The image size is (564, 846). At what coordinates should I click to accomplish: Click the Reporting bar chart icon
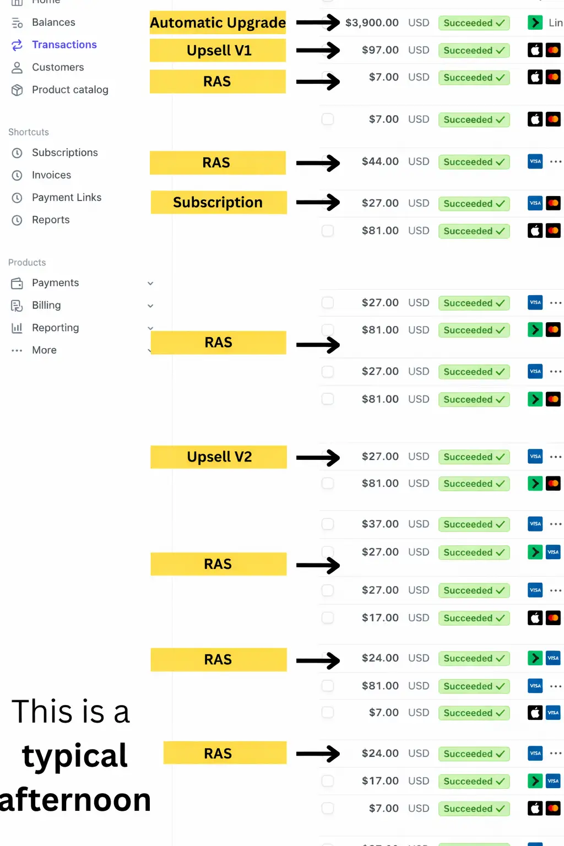[17, 328]
